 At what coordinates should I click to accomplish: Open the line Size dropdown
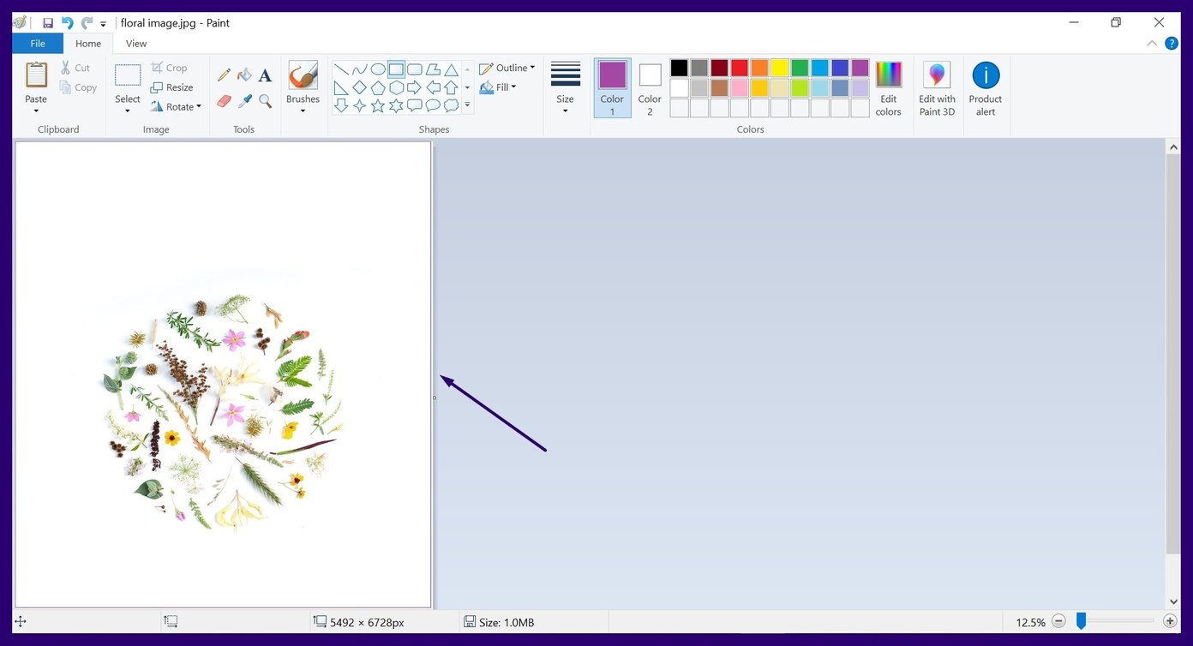pyautogui.click(x=565, y=88)
